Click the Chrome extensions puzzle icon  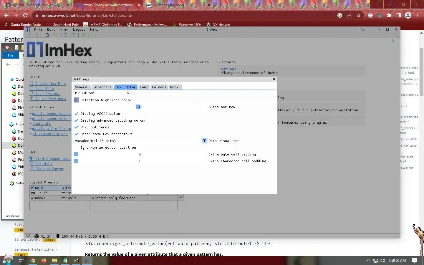pyautogui.click(x=389, y=15)
